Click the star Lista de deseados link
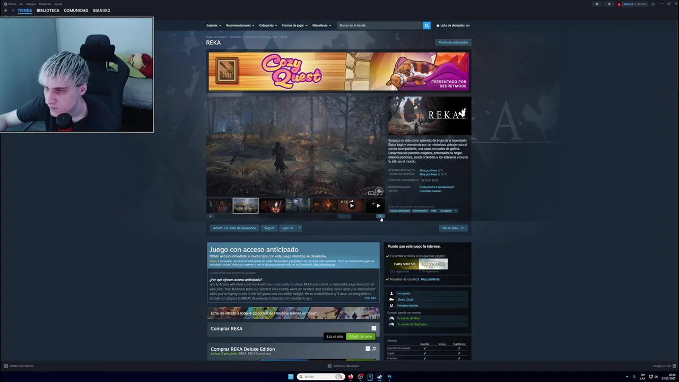The height and width of the screenshot is (382, 679). 453,25
